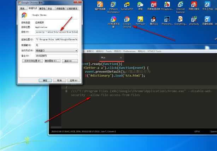The height and width of the screenshot is (151, 217).
Task: Open the 项目(P) menu in editor
Action: pyautogui.click(x=117, y=51)
